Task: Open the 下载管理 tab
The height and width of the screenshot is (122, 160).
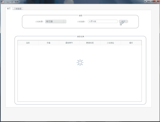Action: tap(18, 9)
